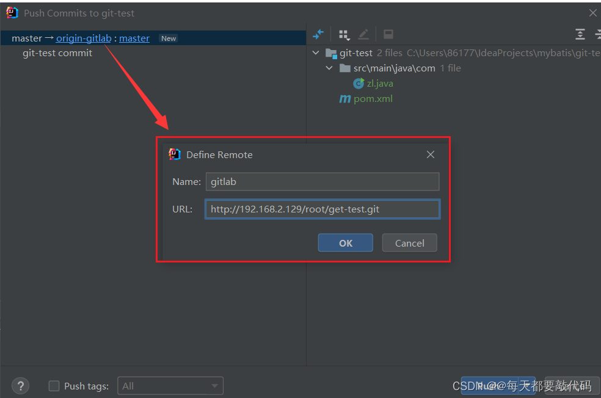Close the Push Commits window
601x398 pixels.
[x=592, y=13]
